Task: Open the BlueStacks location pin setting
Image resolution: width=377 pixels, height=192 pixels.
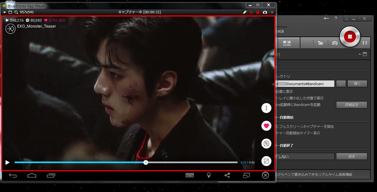Action: pos(209,175)
